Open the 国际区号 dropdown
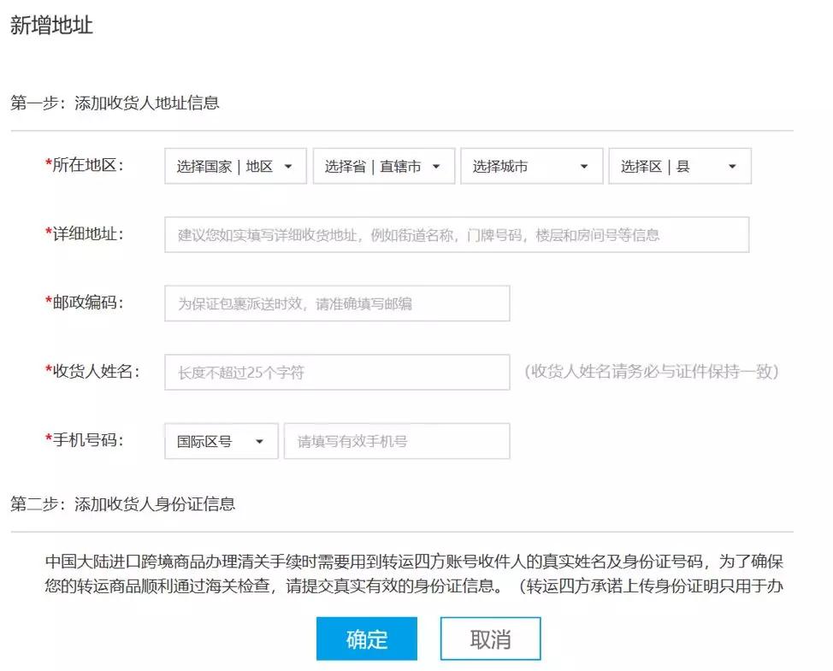 [221, 441]
